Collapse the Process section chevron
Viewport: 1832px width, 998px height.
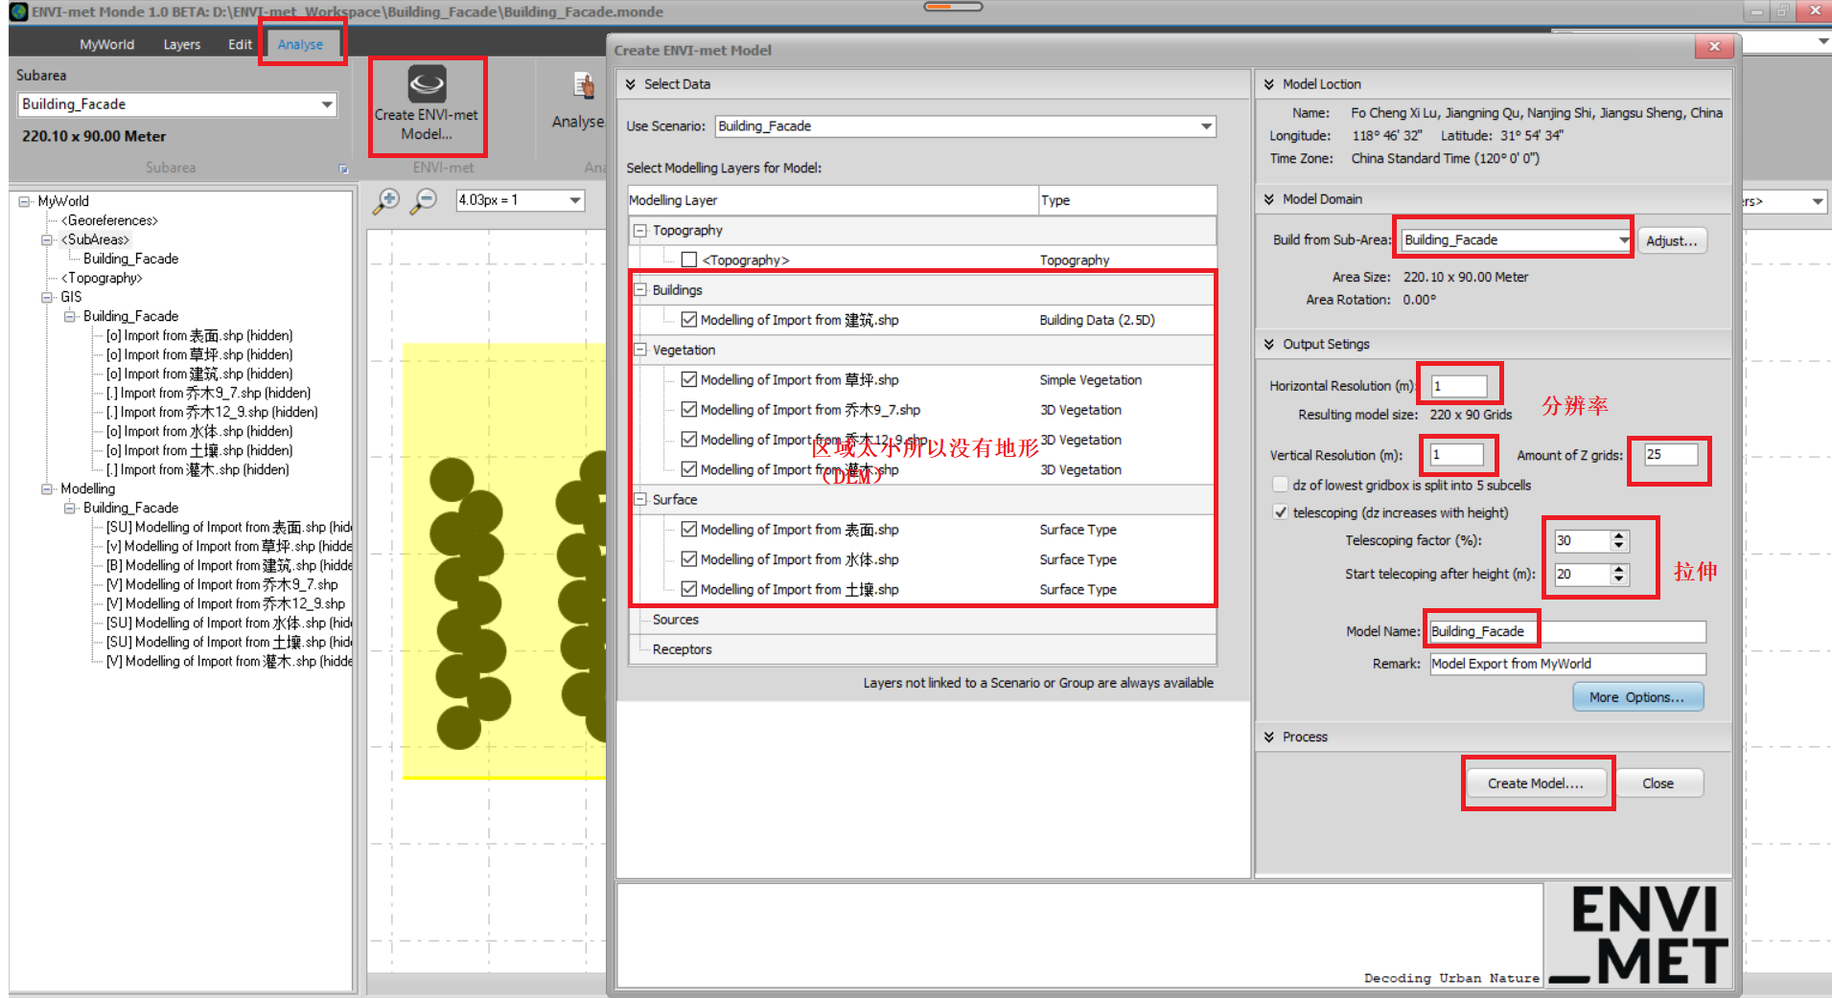1269,737
